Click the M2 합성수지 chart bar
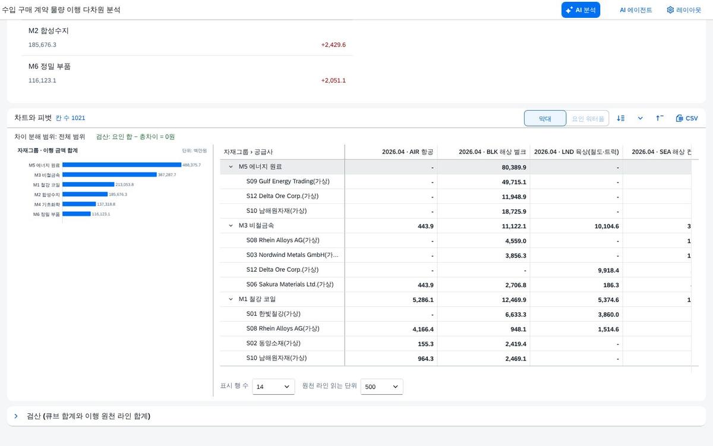713x446 pixels. coord(85,194)
